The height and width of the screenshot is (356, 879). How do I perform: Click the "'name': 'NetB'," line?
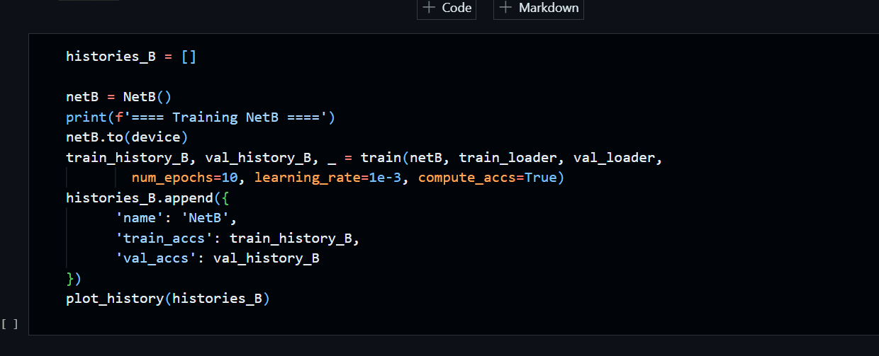pos(176,217)
